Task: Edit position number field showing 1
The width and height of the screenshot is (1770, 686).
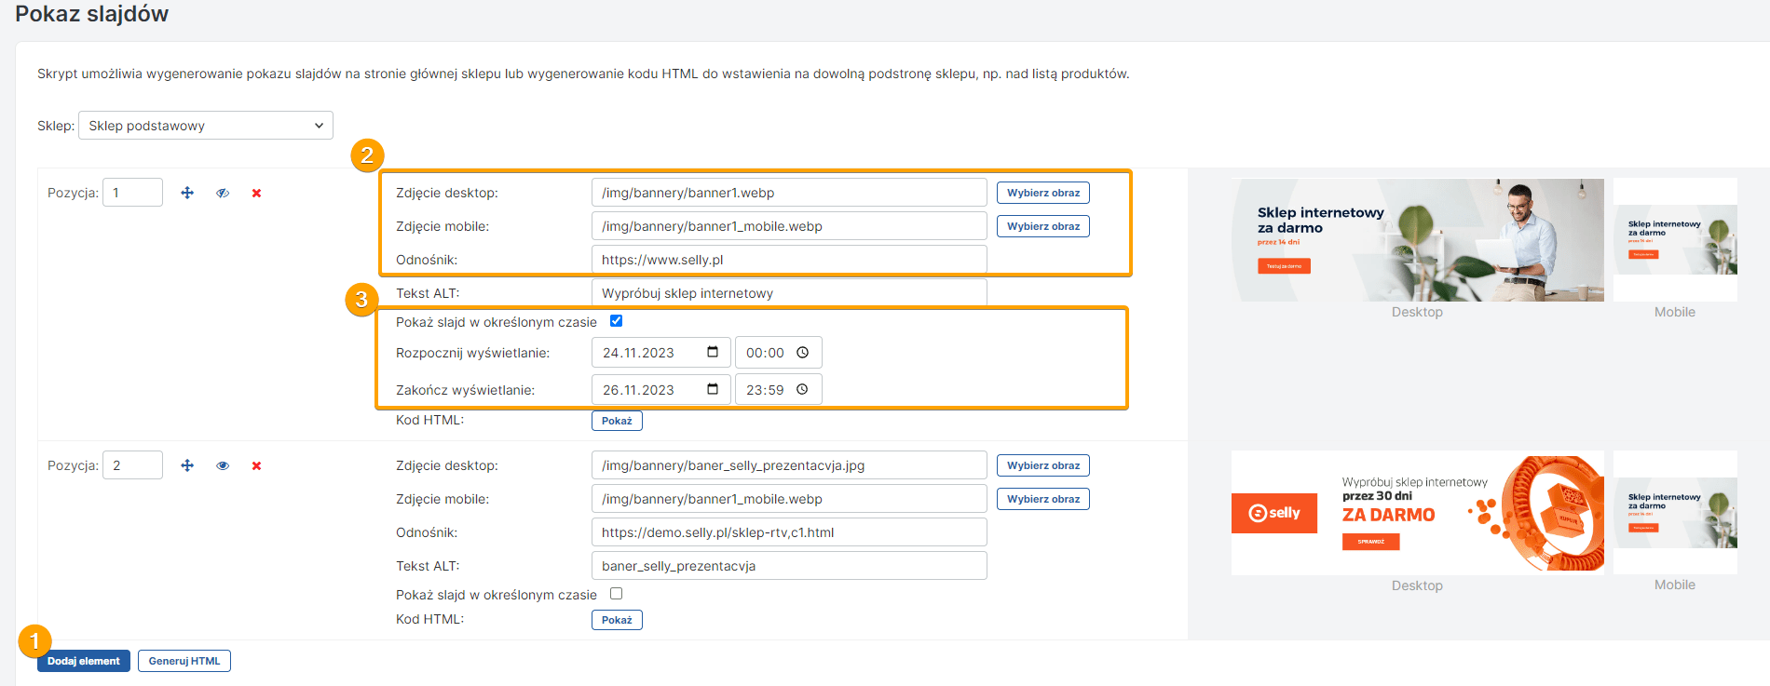Action: [132, 193]
